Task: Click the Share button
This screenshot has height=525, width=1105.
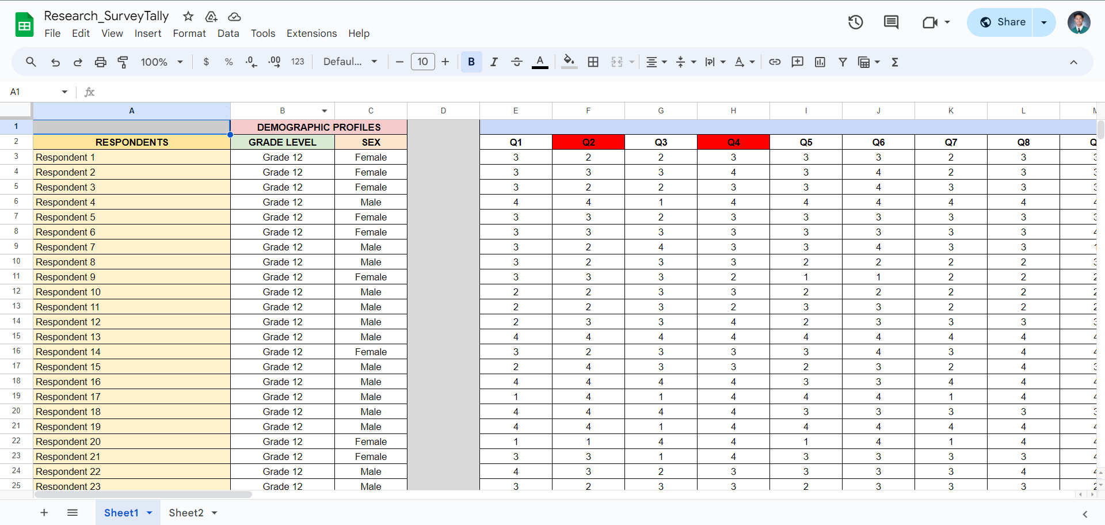Action: [x=1001, y=22]
